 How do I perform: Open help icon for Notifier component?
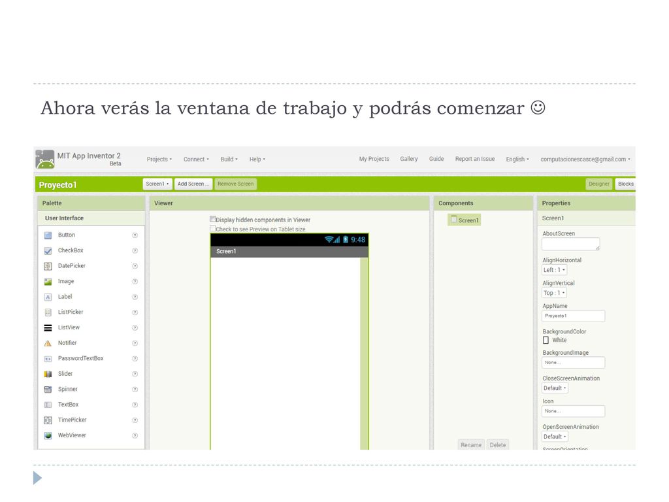(x=135, y=343)
